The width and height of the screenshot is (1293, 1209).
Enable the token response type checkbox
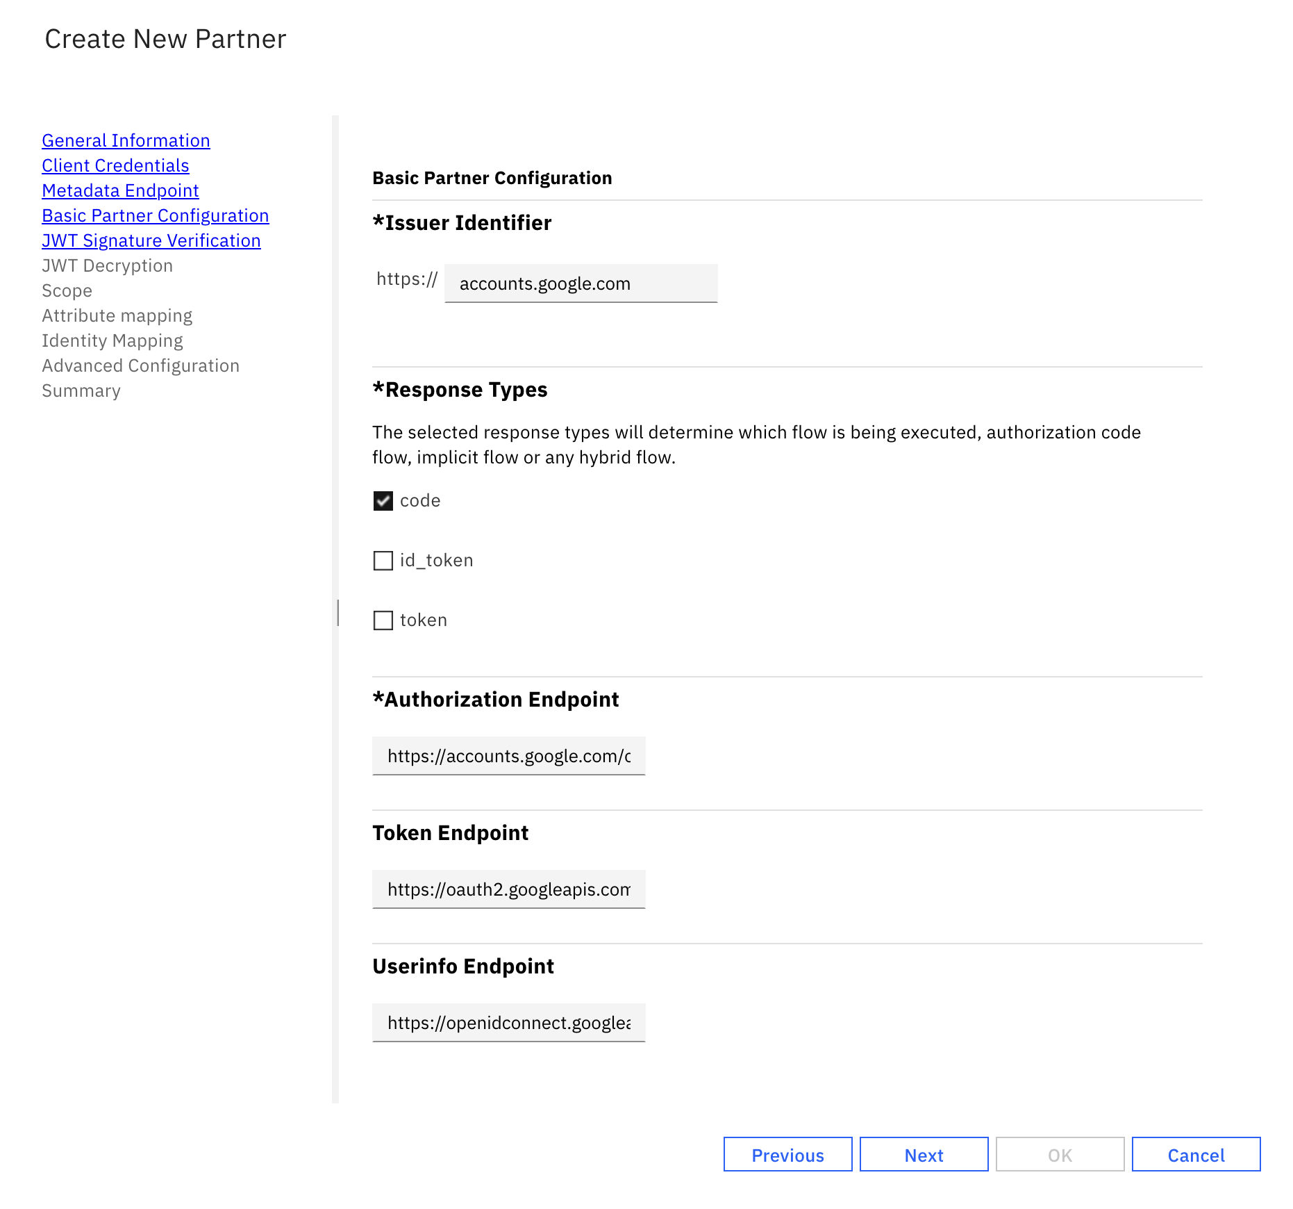[x=383, y=620]
